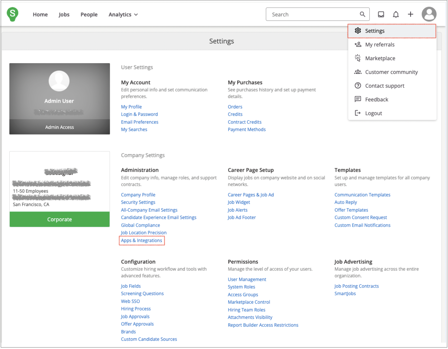448x349 pixels.
Task: Click the SmartRecruiters green logo
Action: coord(13,14)
